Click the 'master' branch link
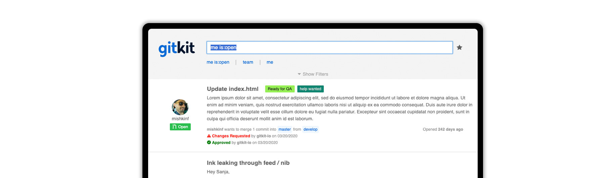 tap(285, 129)
